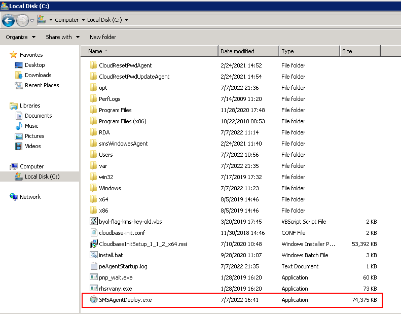
Task: Select the cloudbase-init.conf file icon
Action: click(93, 233)
